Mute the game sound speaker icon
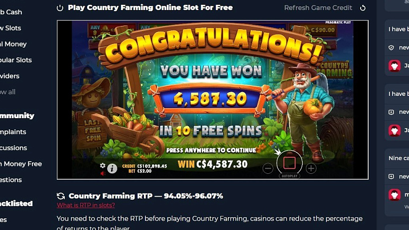The height and width of the screenshot is (230, 409). point(103,173)
